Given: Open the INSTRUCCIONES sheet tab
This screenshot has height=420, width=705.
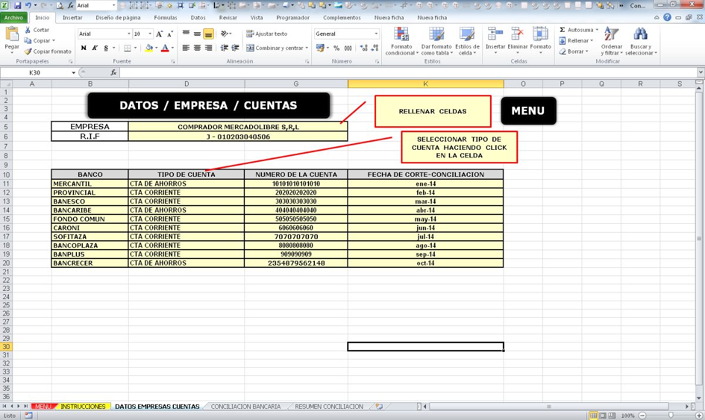Looking at the screenshot, I should (83, 406).
